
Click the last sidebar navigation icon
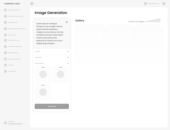tap(5, 71)
